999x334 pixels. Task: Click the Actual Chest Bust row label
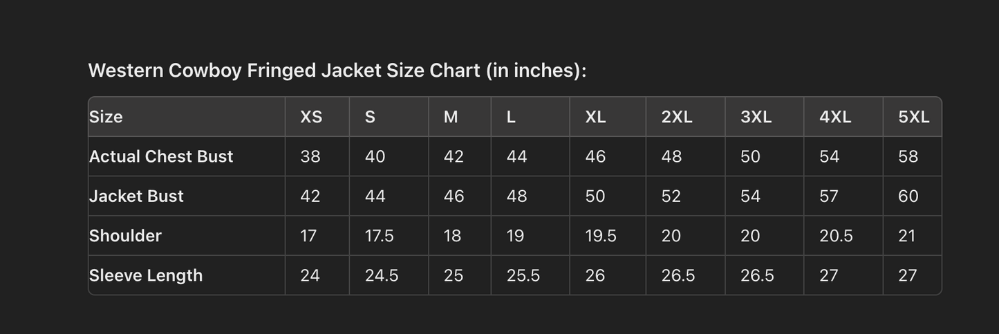coord(161,156)
